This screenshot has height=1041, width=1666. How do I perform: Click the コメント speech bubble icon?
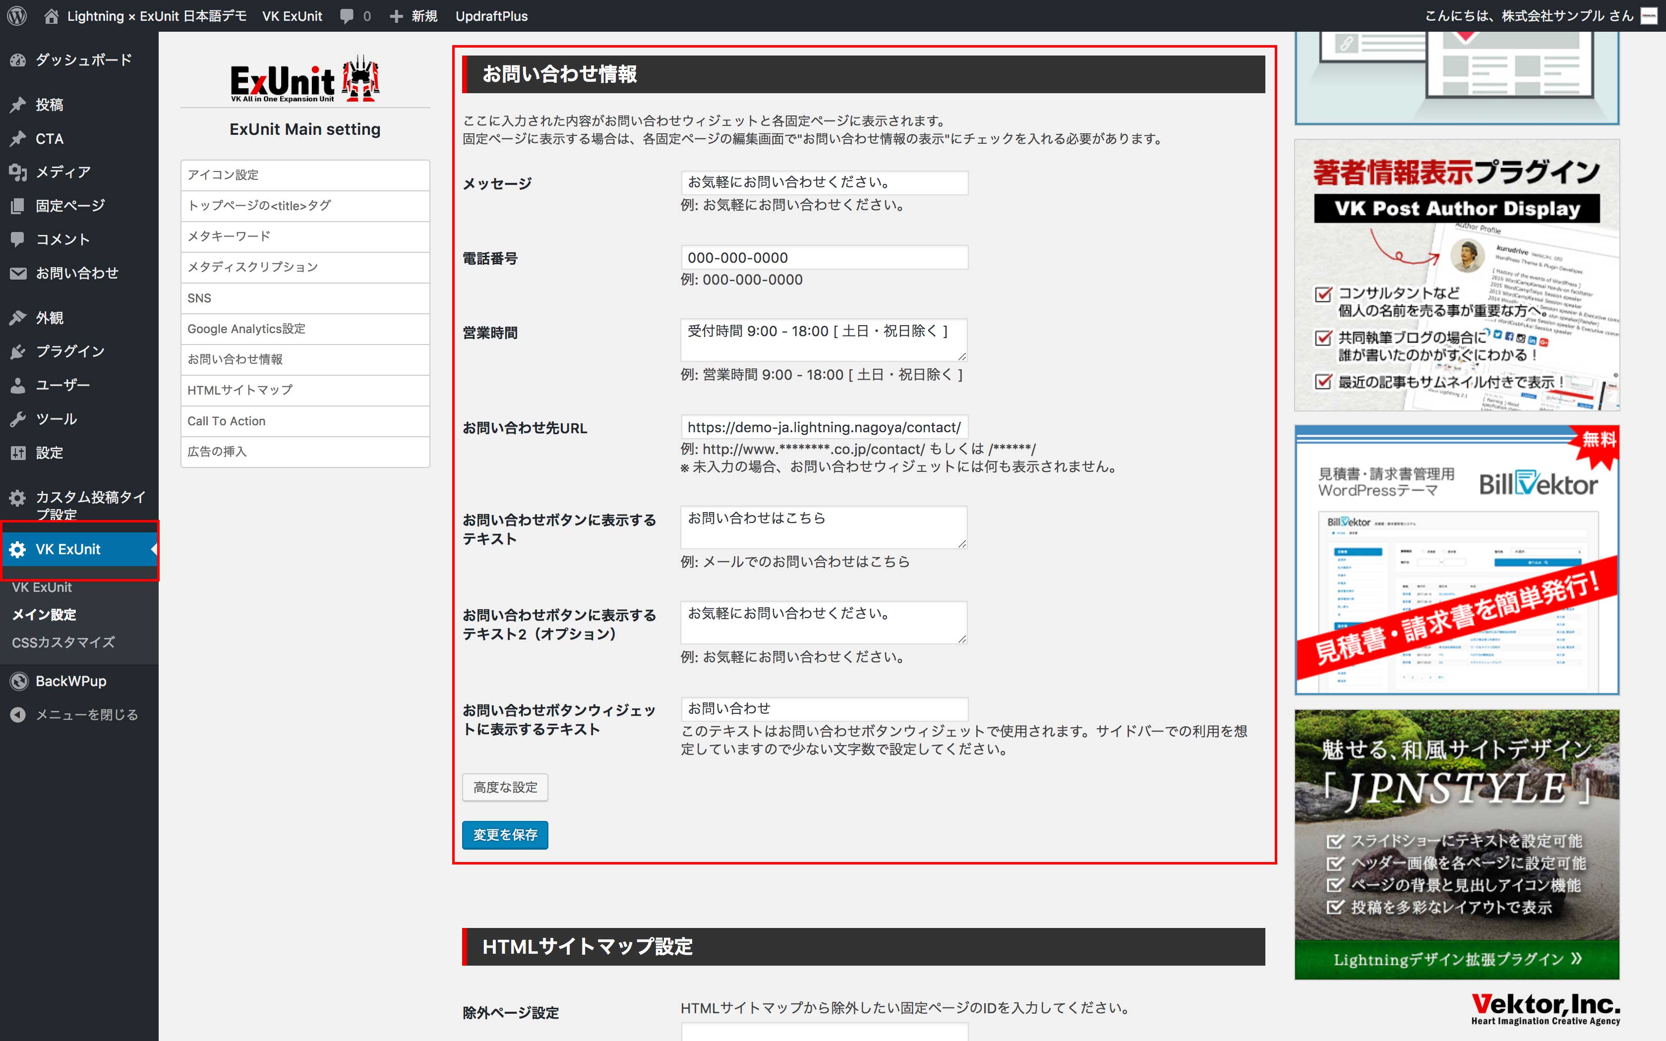(18, 239)
